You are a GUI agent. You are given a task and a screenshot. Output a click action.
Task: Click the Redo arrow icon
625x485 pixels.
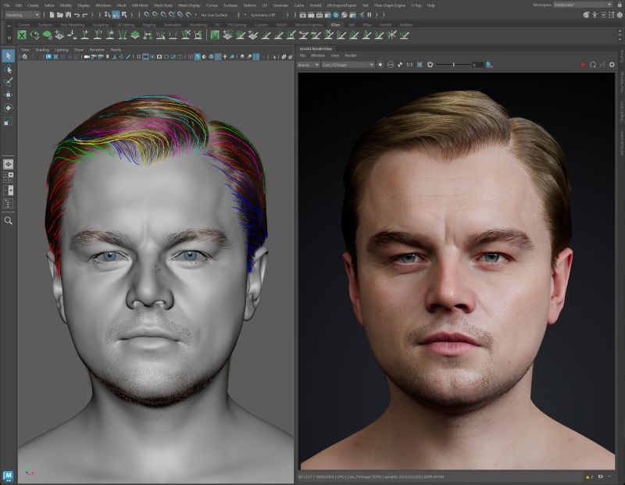pyautogui.click(x=84, y=15)
